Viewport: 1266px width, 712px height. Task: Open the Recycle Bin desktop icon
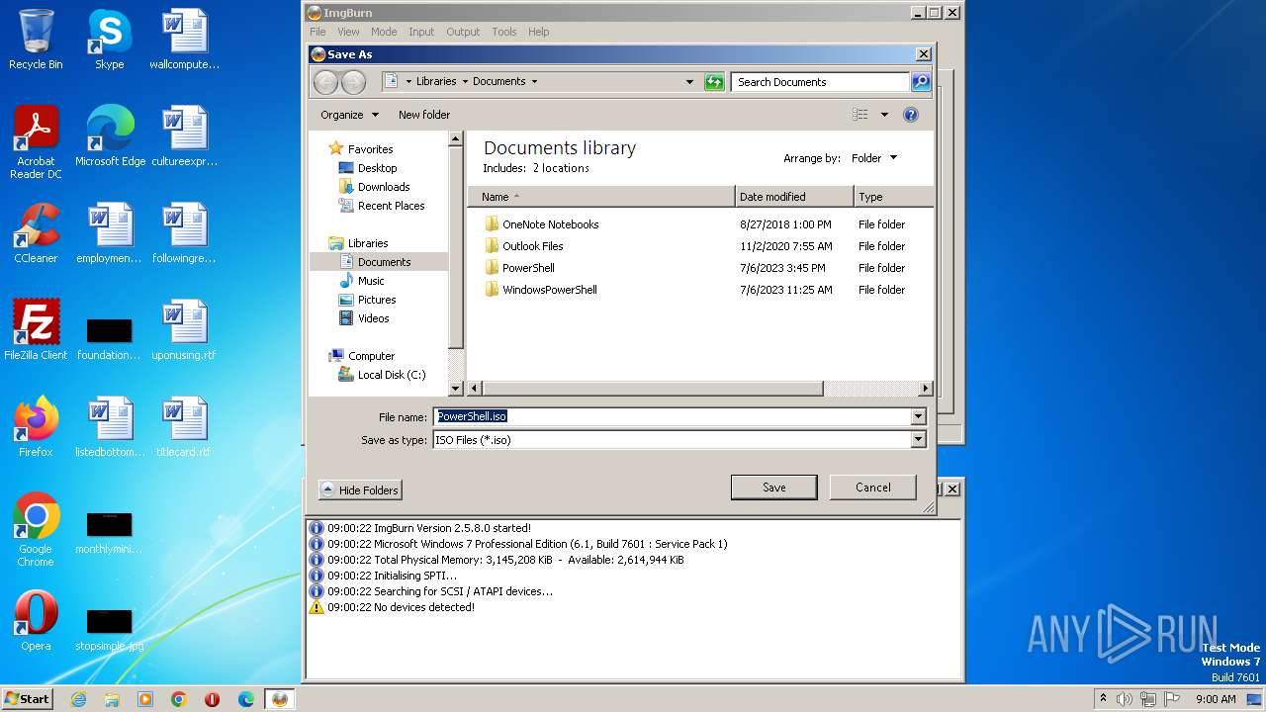click(36, 40)
